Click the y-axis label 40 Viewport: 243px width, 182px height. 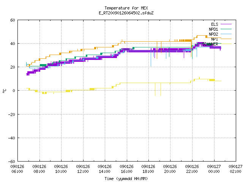click(x=13, y=44)
